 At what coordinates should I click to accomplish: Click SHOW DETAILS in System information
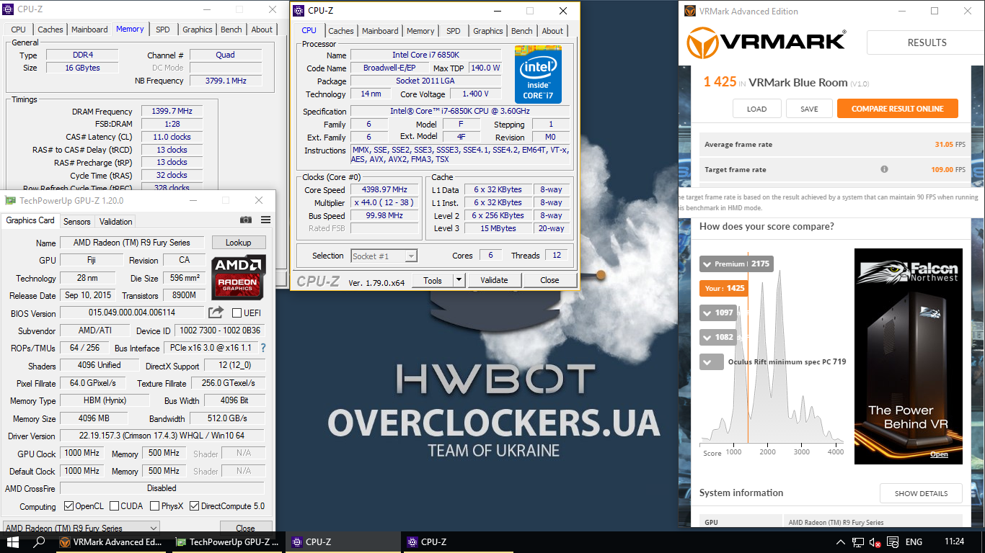pyautogui.click(x=921, y=493)
